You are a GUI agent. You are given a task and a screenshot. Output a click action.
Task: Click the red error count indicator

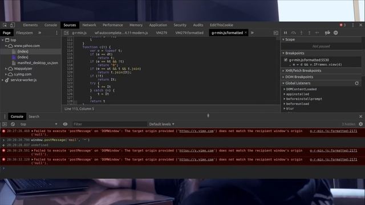[x=342, y=25]
